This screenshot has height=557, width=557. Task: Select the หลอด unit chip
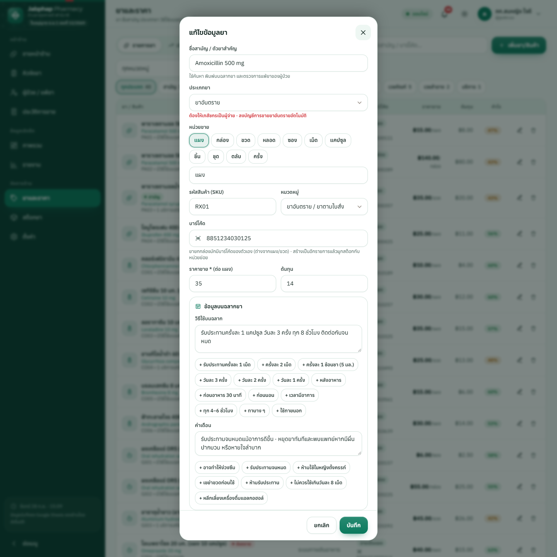point(269,140)
